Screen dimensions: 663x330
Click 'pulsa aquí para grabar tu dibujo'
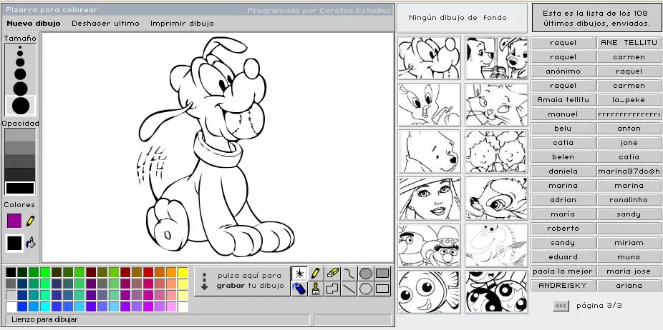pos(242,281)
